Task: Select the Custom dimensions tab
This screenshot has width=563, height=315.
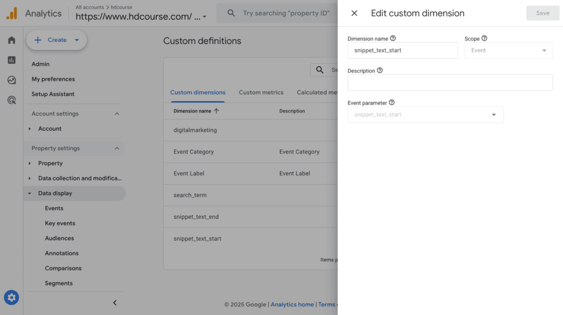Action: coord(198,92)
